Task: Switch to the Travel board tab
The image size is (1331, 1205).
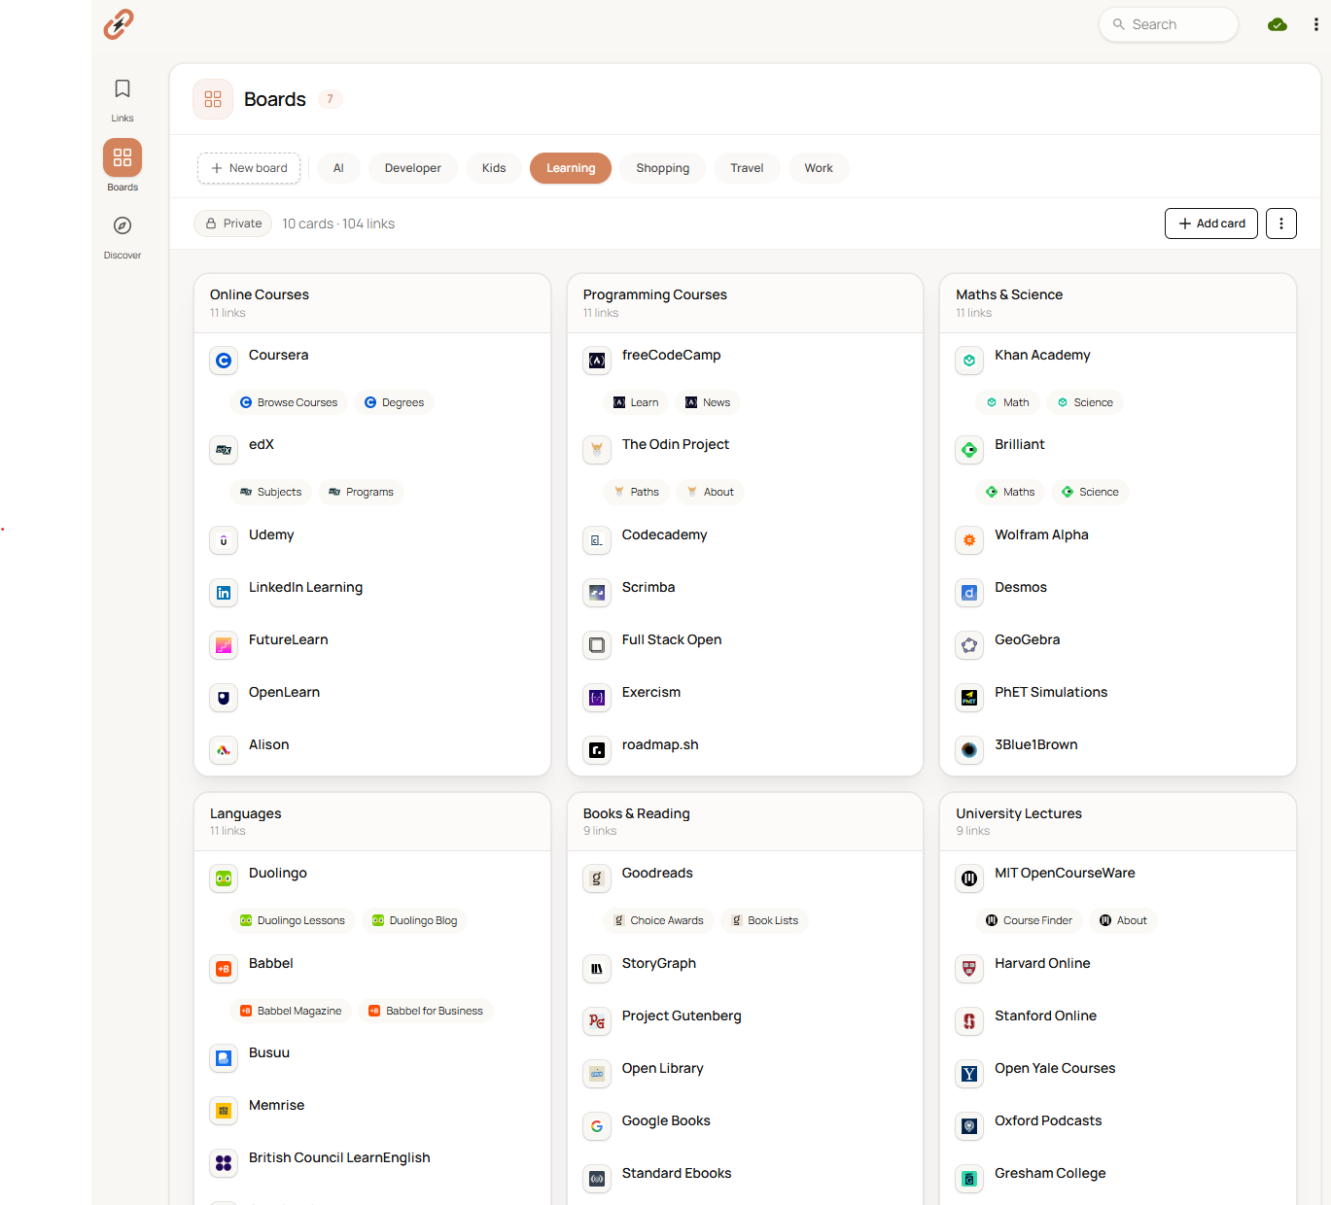Action: click(747, 168)
